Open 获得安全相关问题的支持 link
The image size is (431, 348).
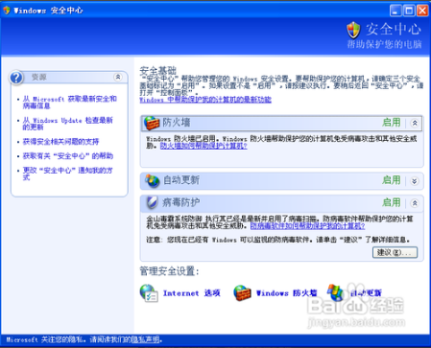click(60, 142)
